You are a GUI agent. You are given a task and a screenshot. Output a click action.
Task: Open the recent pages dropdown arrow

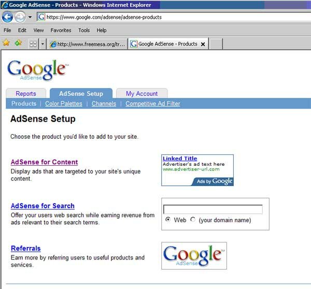pos(30,17)
